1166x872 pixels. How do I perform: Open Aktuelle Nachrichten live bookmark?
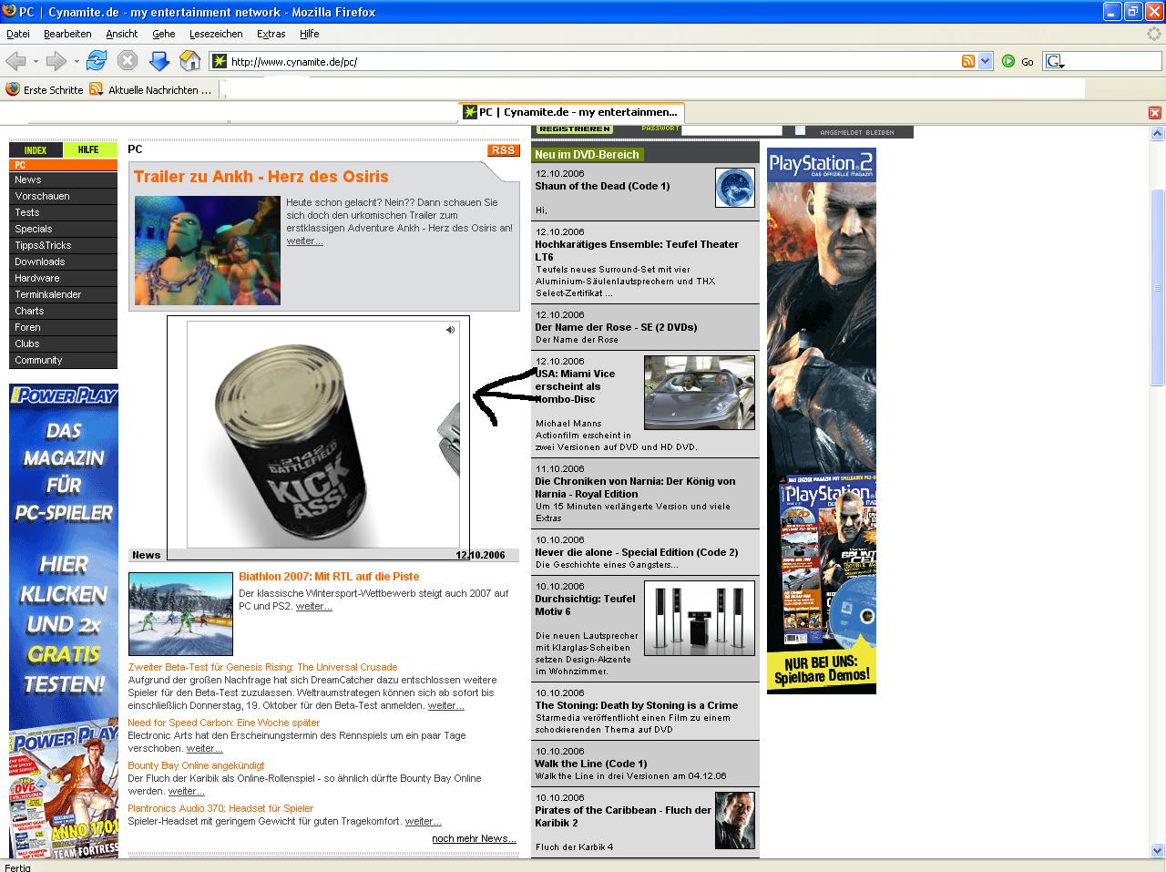pyautogui.click(x=151, y=89)
